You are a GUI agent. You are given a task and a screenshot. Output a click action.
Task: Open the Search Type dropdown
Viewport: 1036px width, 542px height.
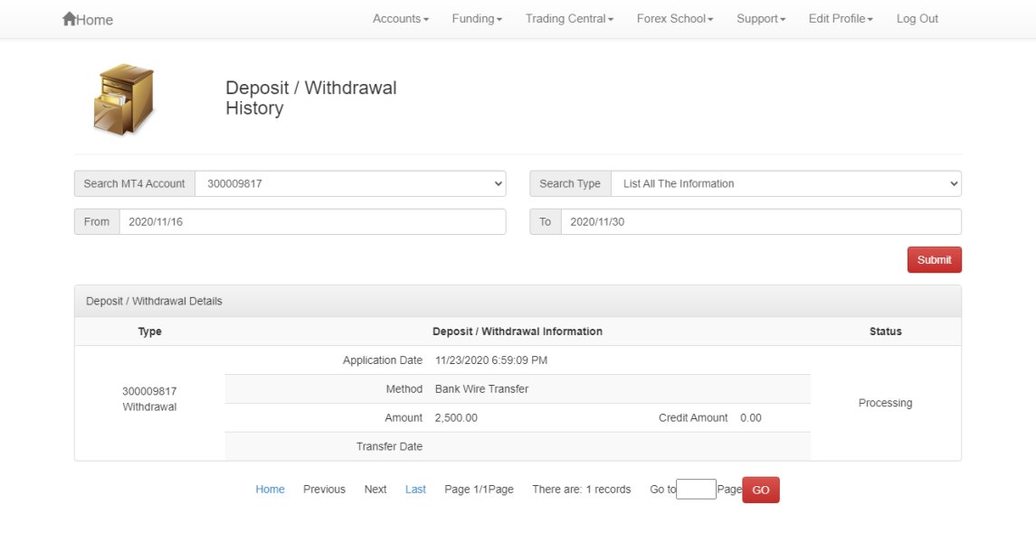(x=785, y=183)
